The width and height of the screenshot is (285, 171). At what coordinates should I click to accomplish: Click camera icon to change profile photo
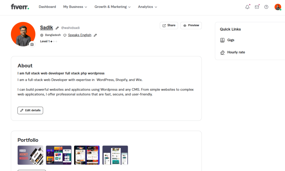[x=32, y=44]
